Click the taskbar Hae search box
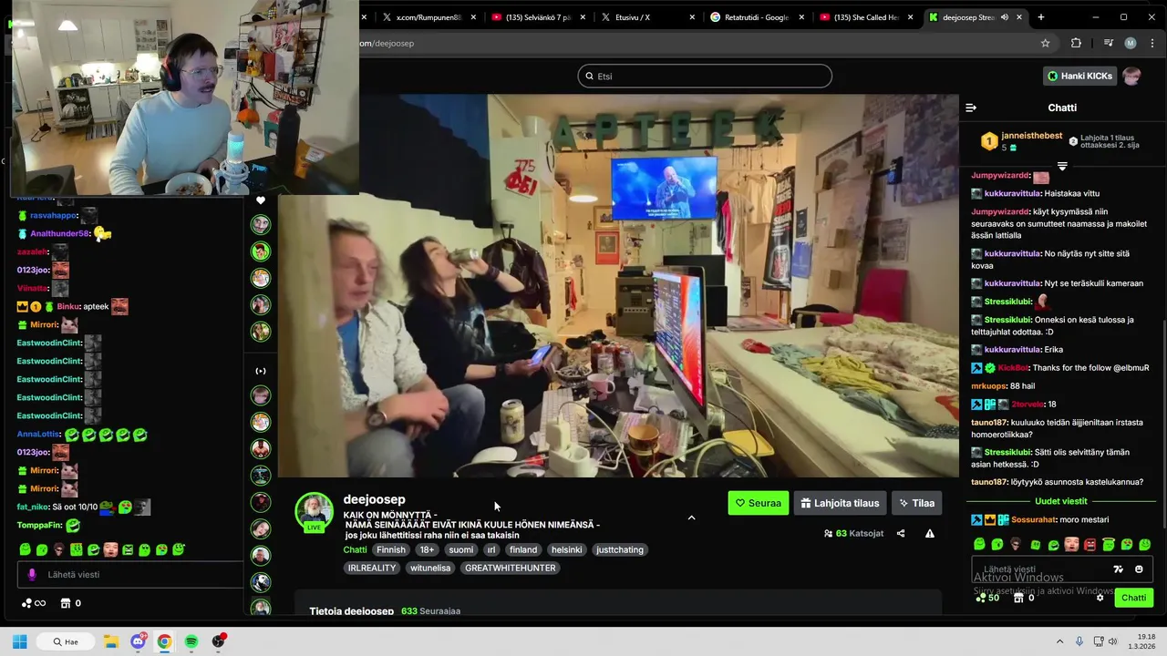Screen dimensions: 1167x656 click(67, 641)
